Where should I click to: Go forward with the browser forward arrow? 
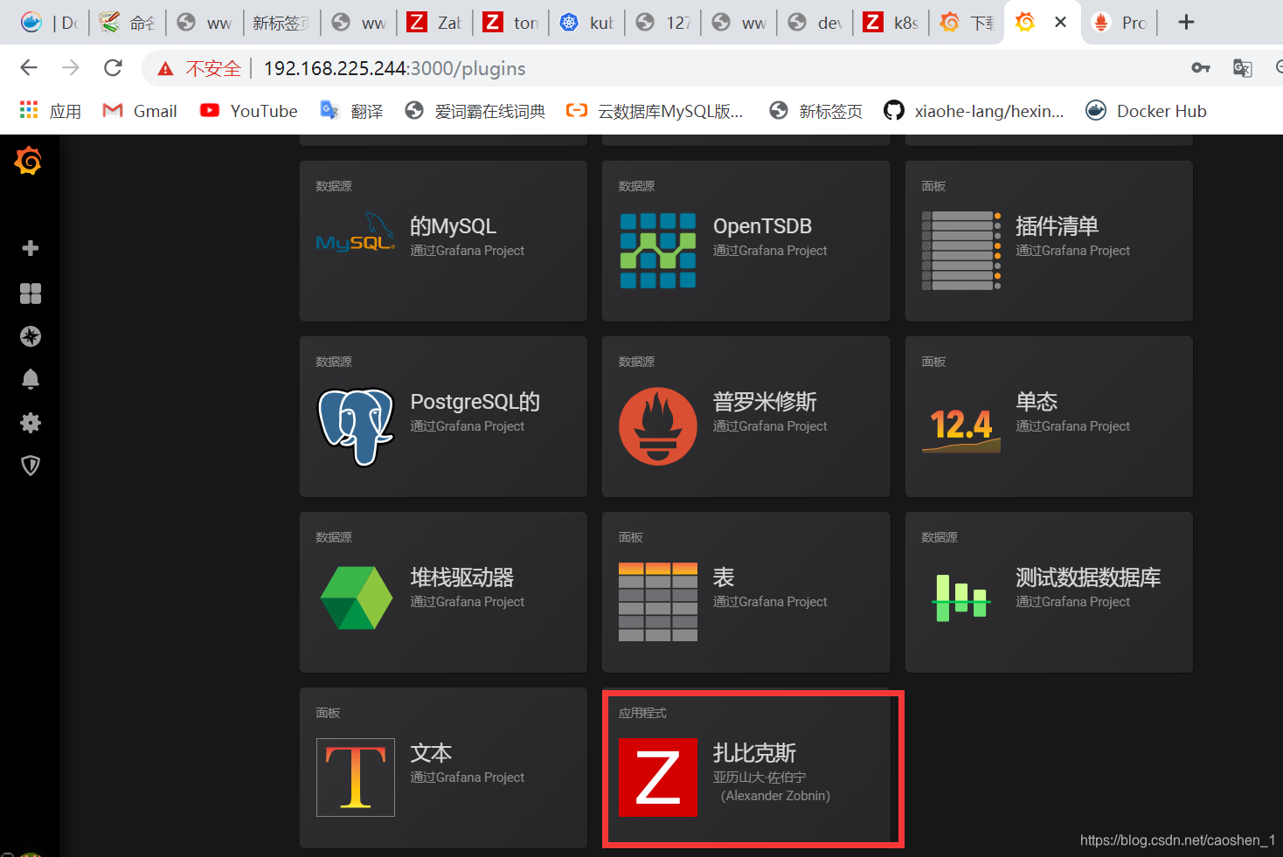pyautogui.click(x=71, y=68)
